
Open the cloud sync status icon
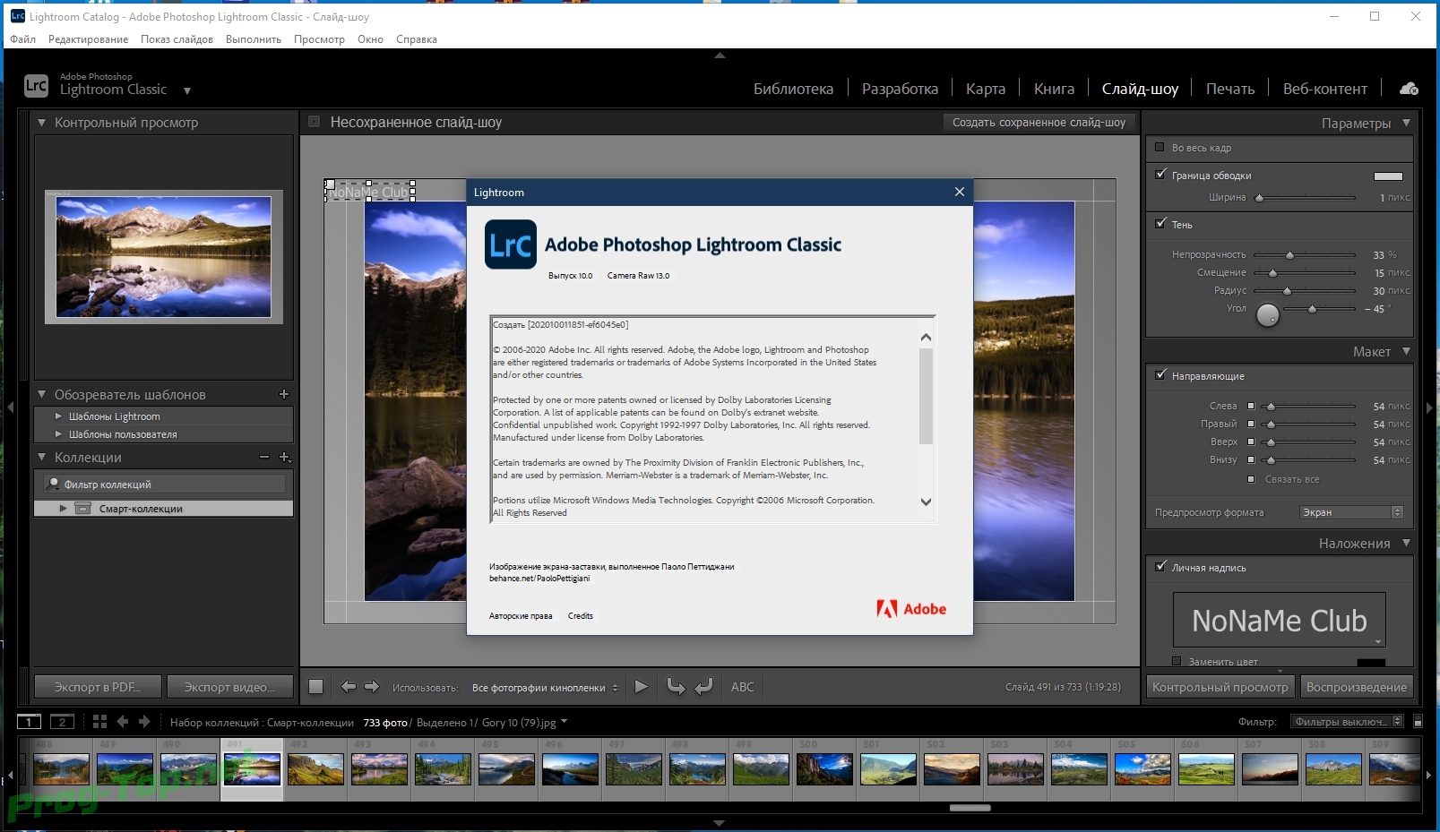pyautogui.click(x=1409, y=89)
